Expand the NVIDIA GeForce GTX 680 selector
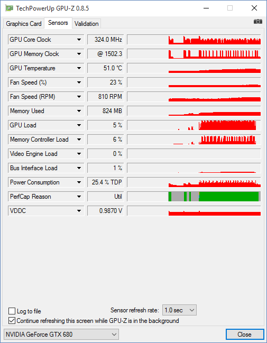The height and width of the screenshot is (343, 267). click(x=61, y=334)
